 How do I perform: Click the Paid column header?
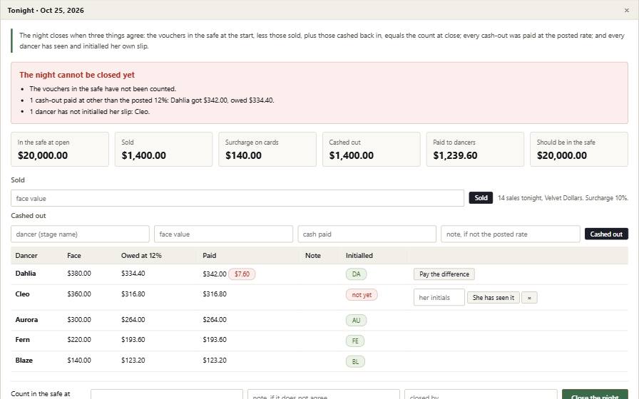210,256
